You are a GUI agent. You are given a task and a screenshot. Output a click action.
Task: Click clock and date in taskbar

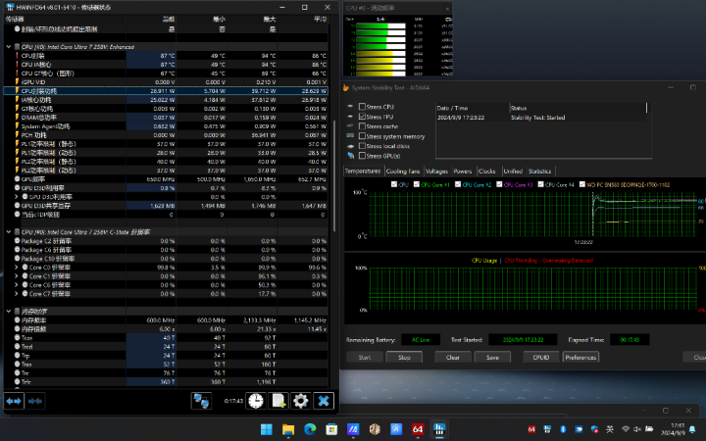tap(674, 429)
